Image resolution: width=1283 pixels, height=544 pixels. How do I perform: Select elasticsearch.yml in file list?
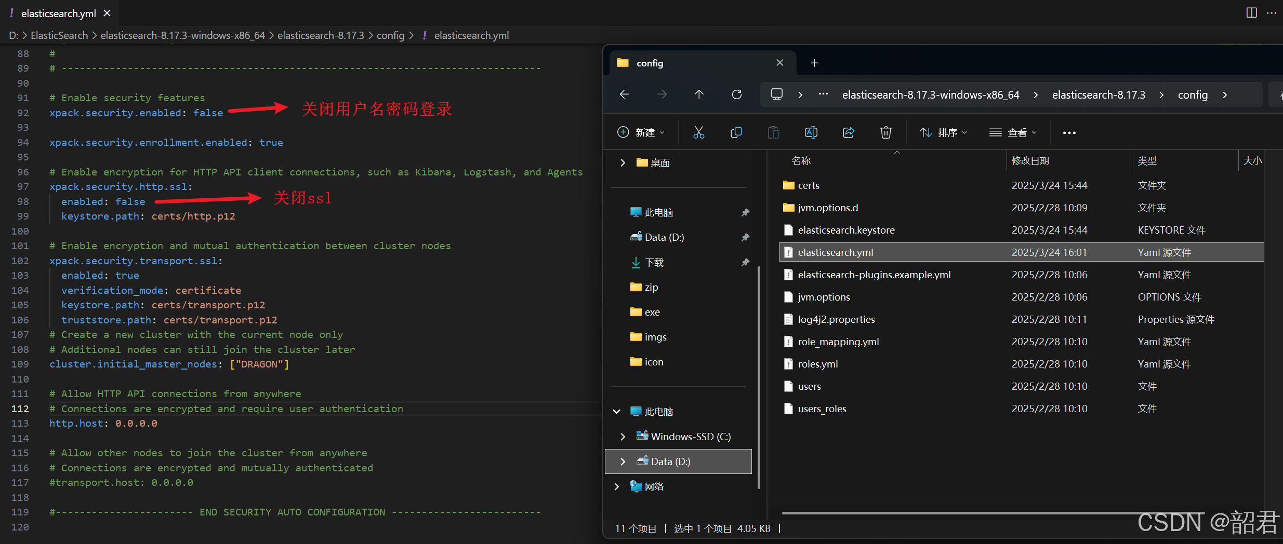[1022, 252]
